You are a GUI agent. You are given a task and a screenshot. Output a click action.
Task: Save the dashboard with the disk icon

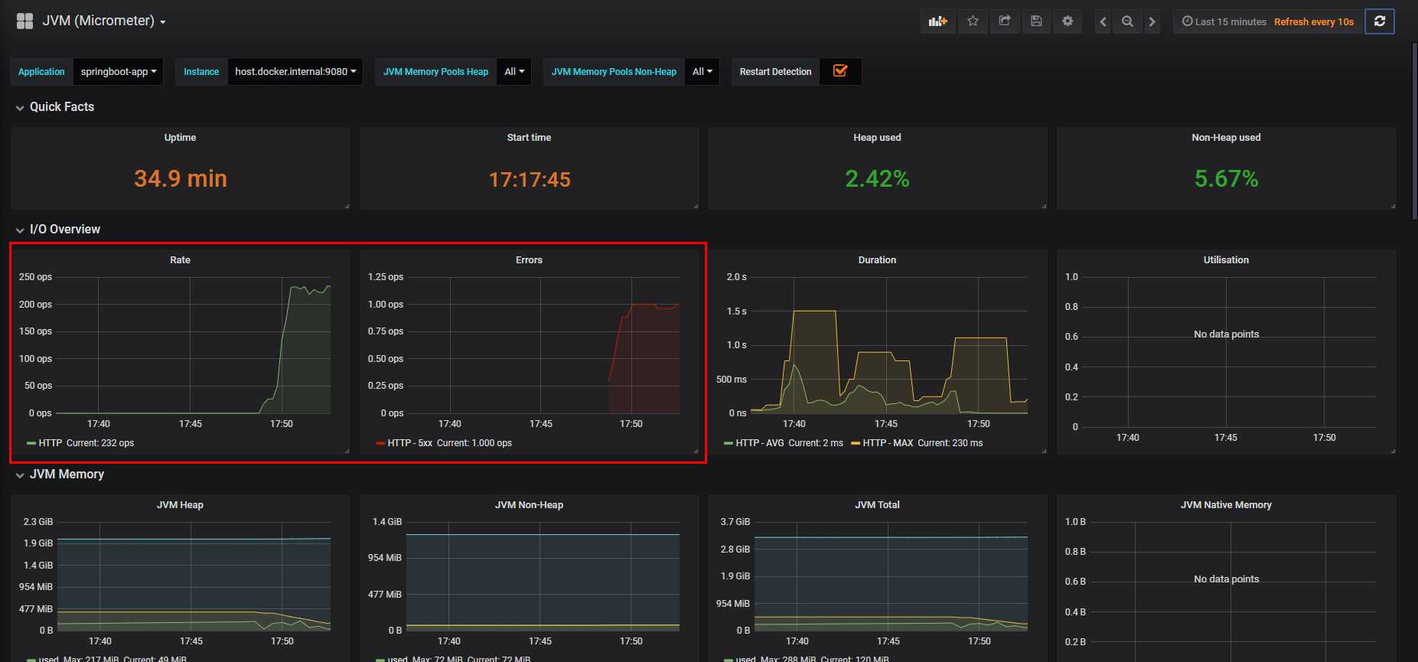click(x=1036, y=21)
